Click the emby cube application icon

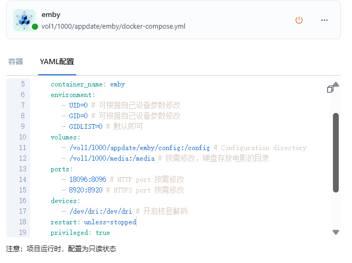[24, 20]
